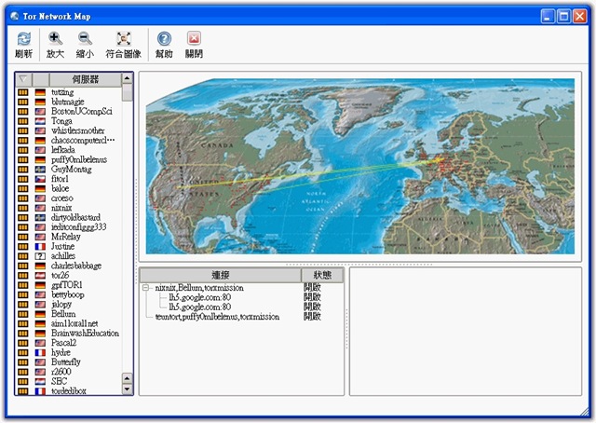596x423 pixels.
Task: Select server puffy0mlbelenus in the list
Action: 79,159
